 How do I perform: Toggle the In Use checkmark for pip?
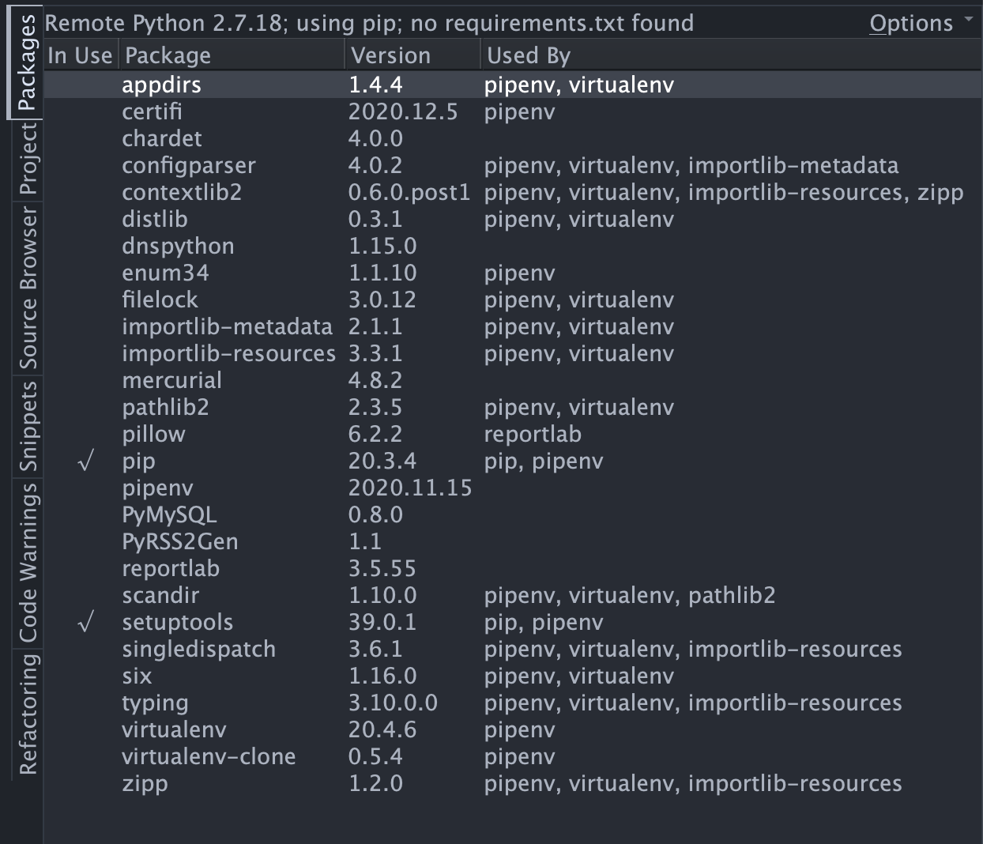[86, 461]
